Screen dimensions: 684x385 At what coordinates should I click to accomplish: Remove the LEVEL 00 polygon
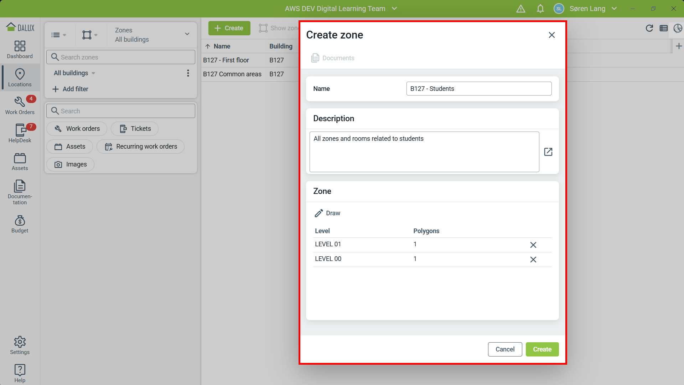(533, 259)
